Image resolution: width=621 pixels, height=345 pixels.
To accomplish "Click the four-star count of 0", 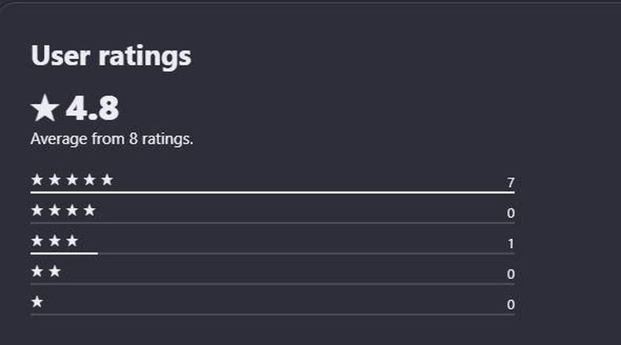I will 510,214.
